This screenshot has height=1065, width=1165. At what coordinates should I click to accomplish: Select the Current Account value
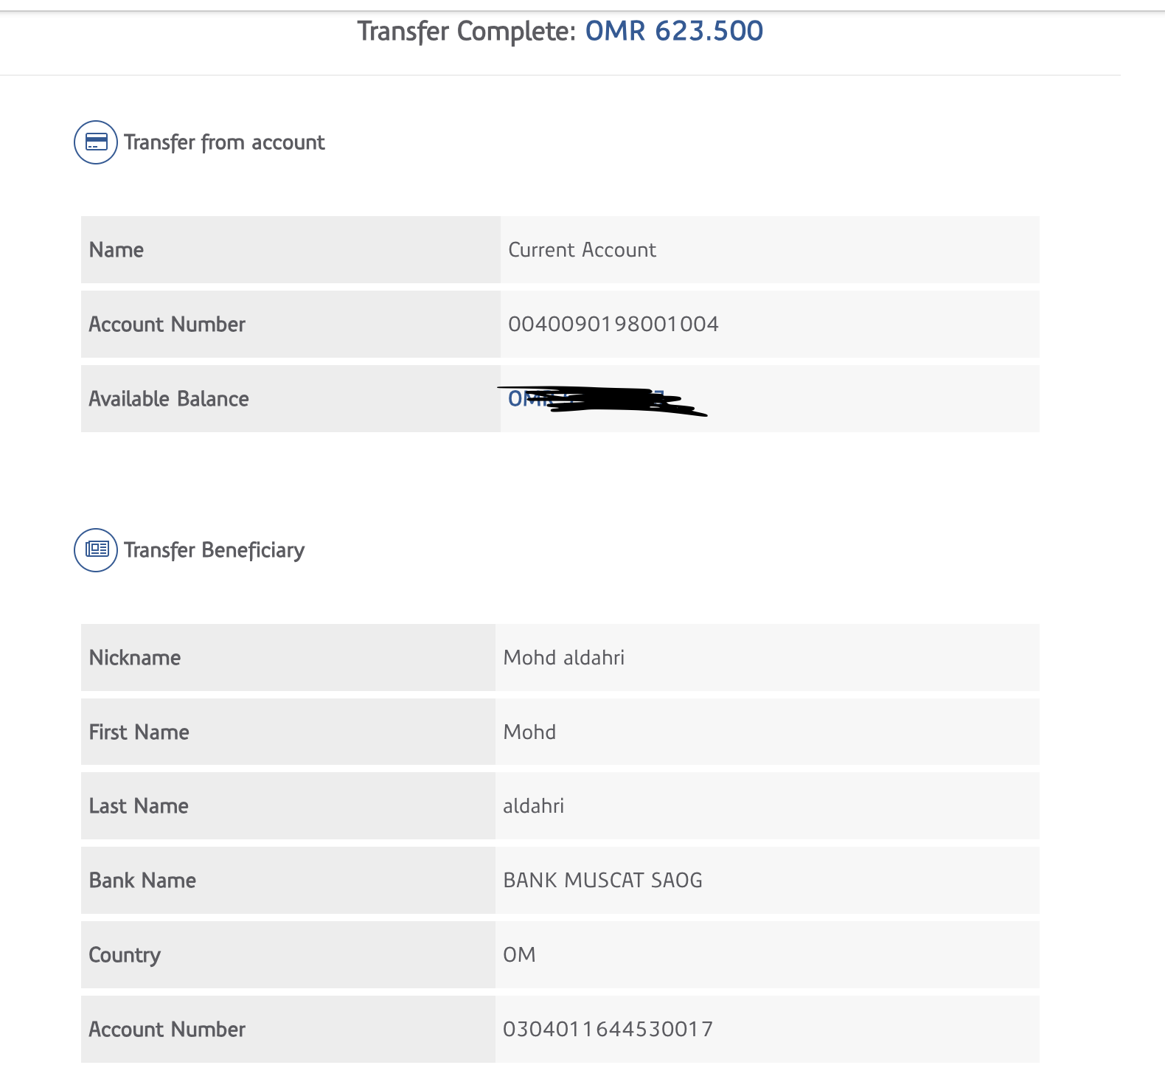point(582,250)
